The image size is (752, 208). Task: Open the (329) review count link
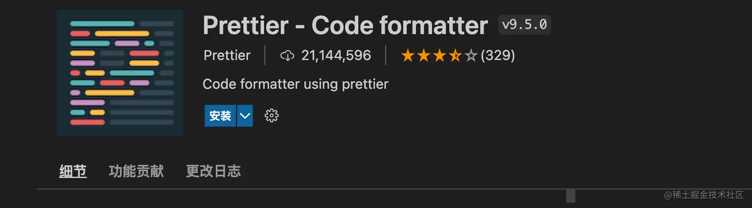click(x=497, y=56)
